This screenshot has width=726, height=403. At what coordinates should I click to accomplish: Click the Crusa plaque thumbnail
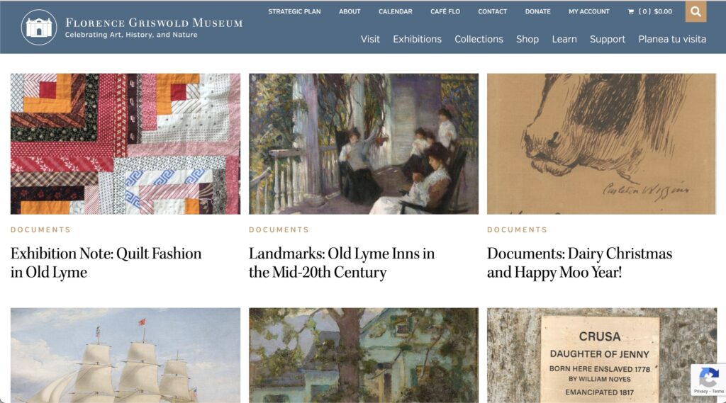601,356
